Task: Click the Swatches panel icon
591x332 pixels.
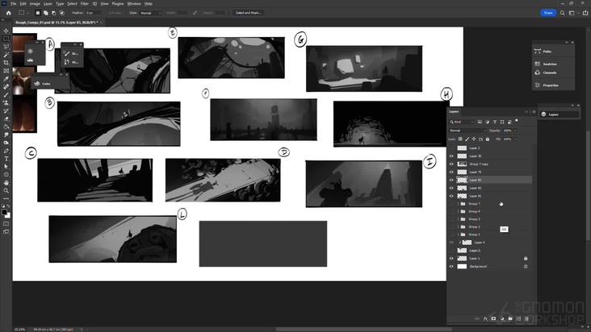Action: click(x=550, y=62)
